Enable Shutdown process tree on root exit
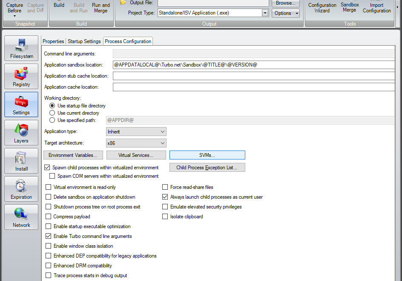 tap(48, 206)
